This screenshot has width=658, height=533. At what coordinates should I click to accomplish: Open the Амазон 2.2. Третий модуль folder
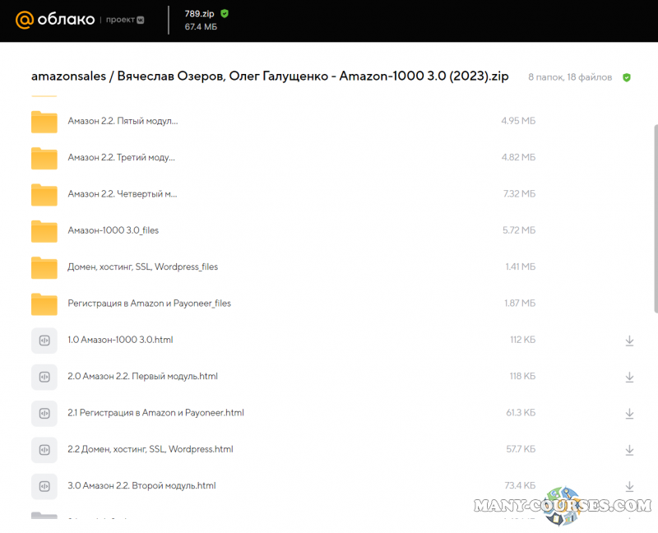[x=121, y=157]
